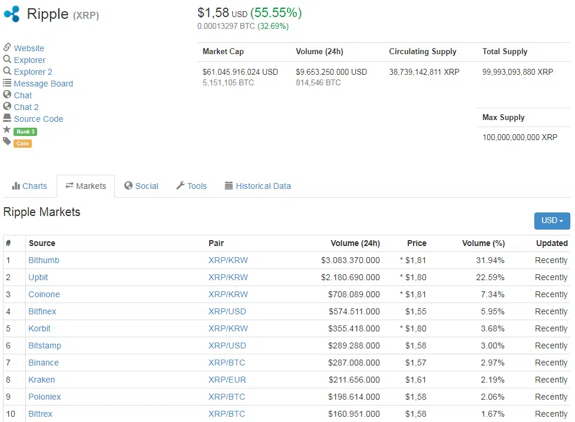
Task: Click the XRP/KRW pair for Coinone
Action: click(228, 294)
